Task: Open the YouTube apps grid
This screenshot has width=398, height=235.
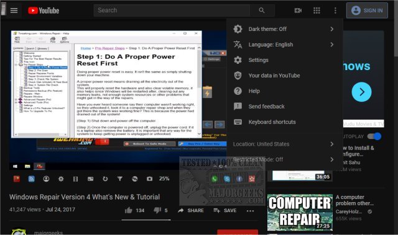Action: click(x=317, y=11)
